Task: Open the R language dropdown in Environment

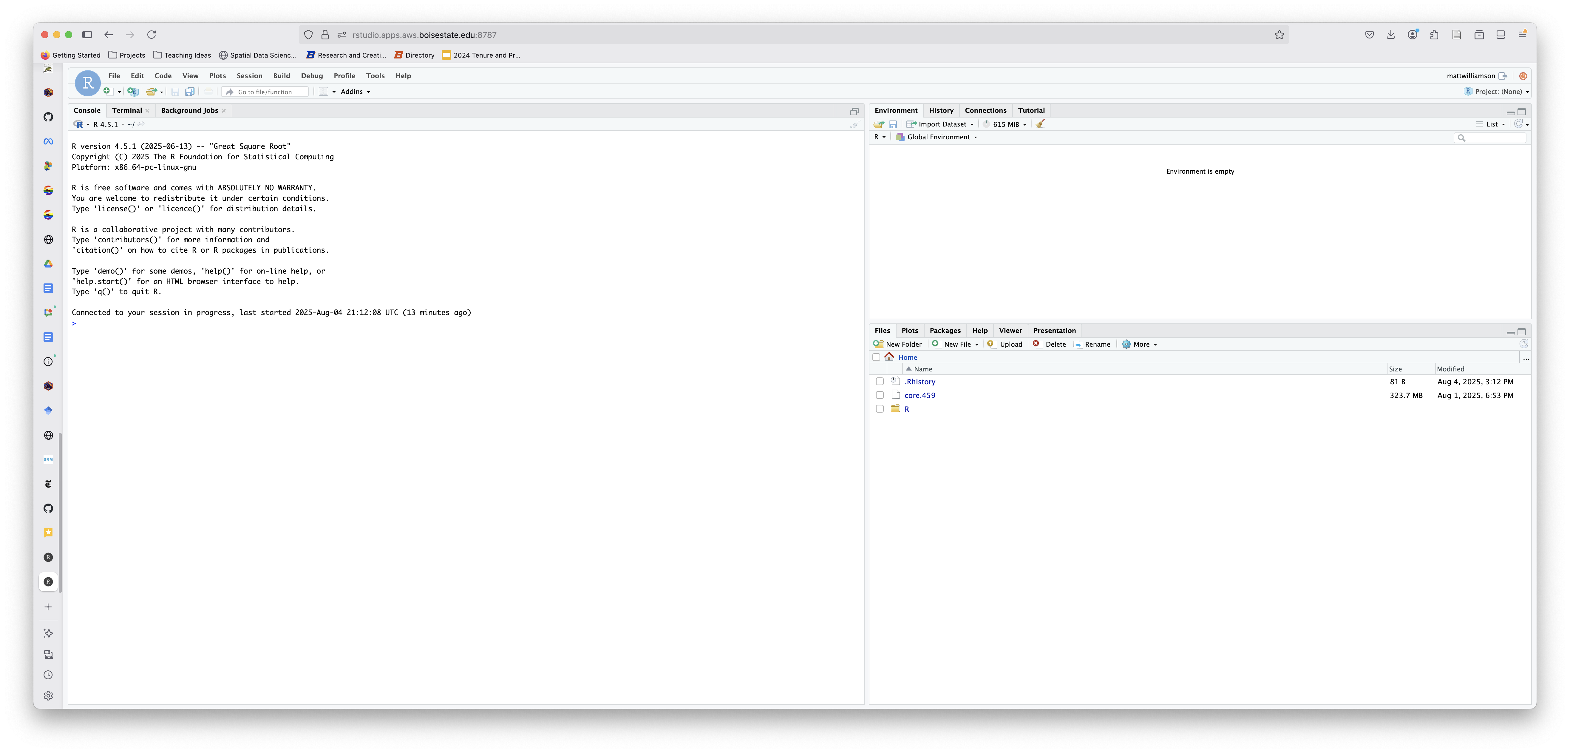Action: click(880, 137)
